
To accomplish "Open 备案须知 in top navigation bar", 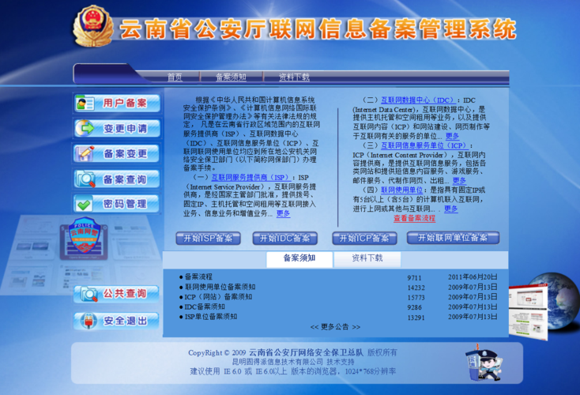I will (231, 77).
